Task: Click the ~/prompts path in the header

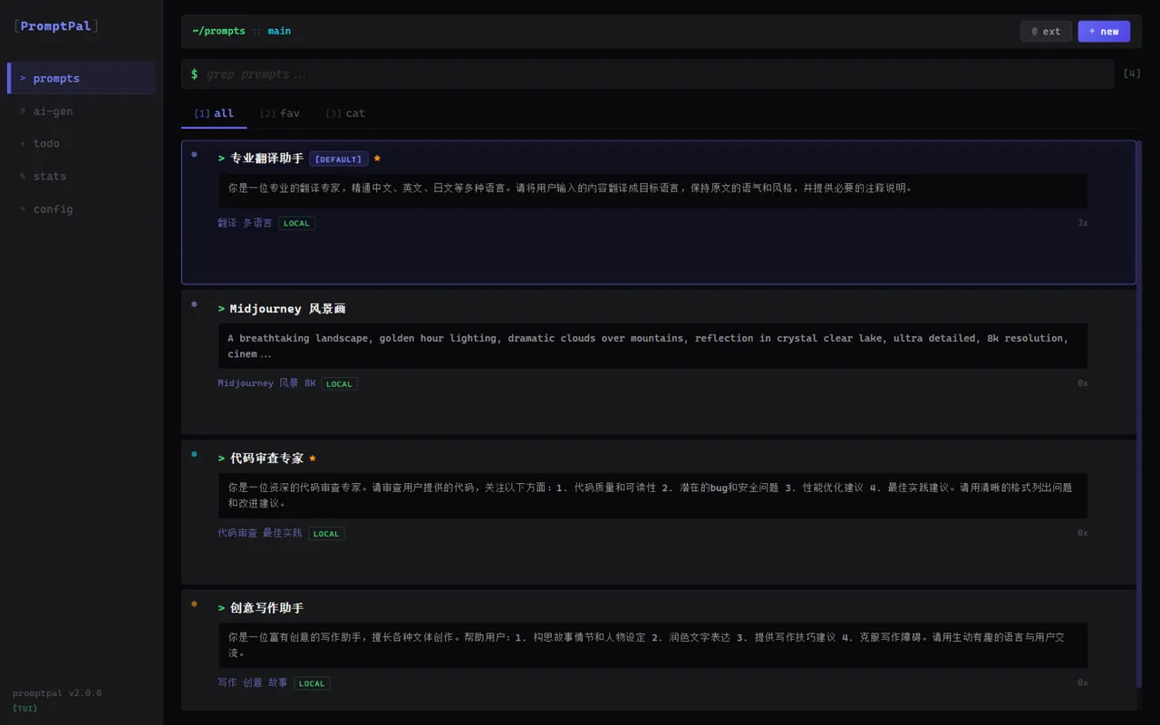Action: pyautogui.click(x=218, y=31)
